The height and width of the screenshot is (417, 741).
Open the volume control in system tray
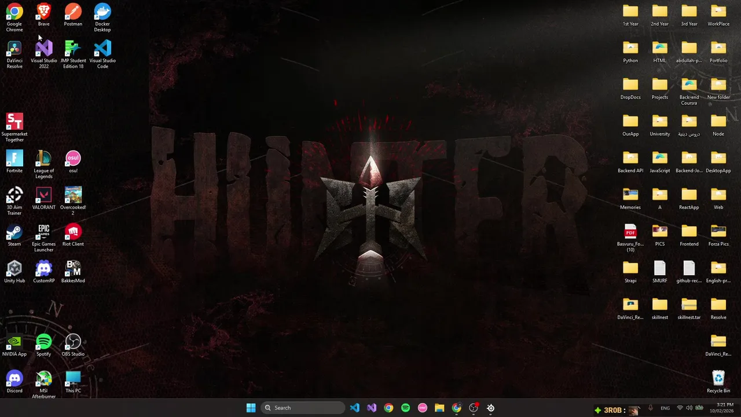[689, 408]
